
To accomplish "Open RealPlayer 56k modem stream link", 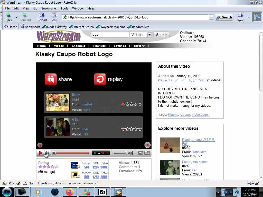I will pos(87,167).
